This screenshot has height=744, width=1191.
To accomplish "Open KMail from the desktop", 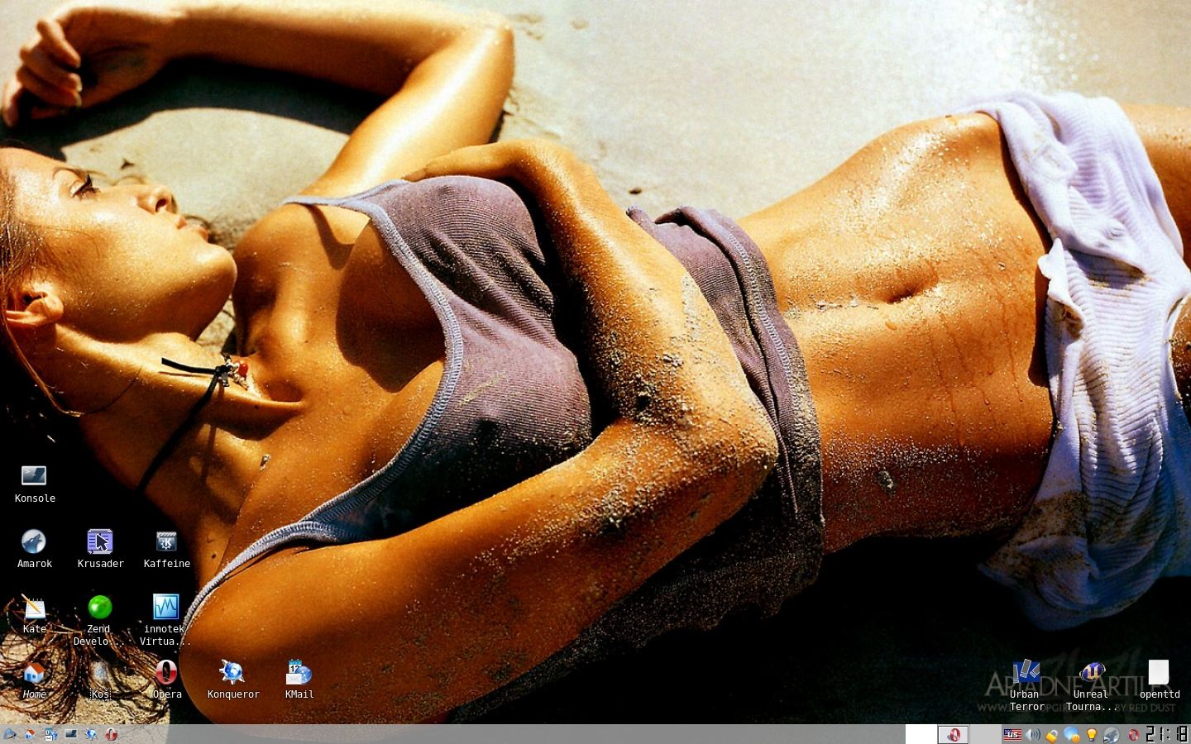I will 299,680.
